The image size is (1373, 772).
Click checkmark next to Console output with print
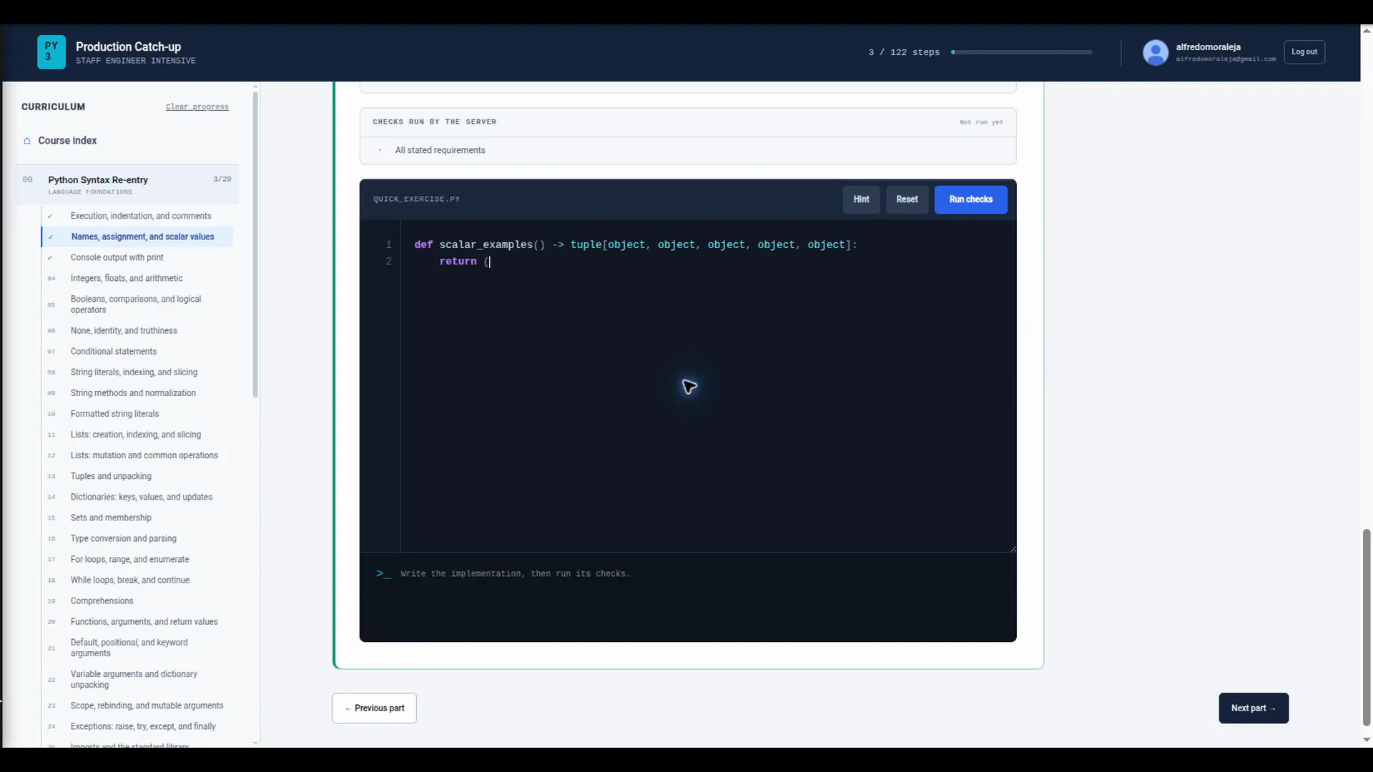point(50,257)
